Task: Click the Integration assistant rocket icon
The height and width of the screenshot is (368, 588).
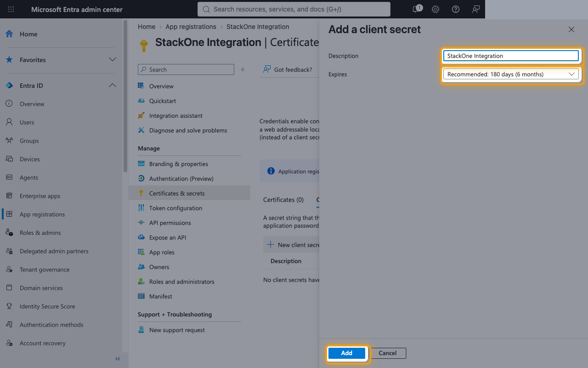Action: 141,115
